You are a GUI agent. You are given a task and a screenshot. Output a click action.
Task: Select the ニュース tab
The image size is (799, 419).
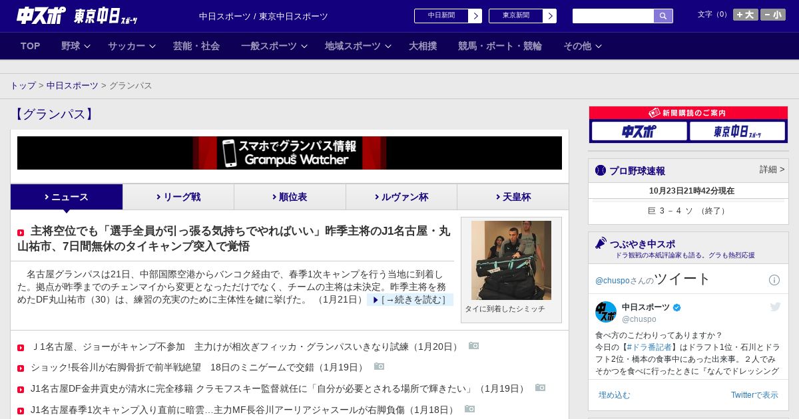click(x=67, y=197)
